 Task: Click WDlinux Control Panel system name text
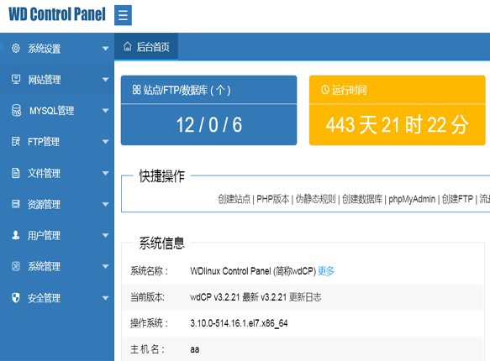[x=230, y=271]
